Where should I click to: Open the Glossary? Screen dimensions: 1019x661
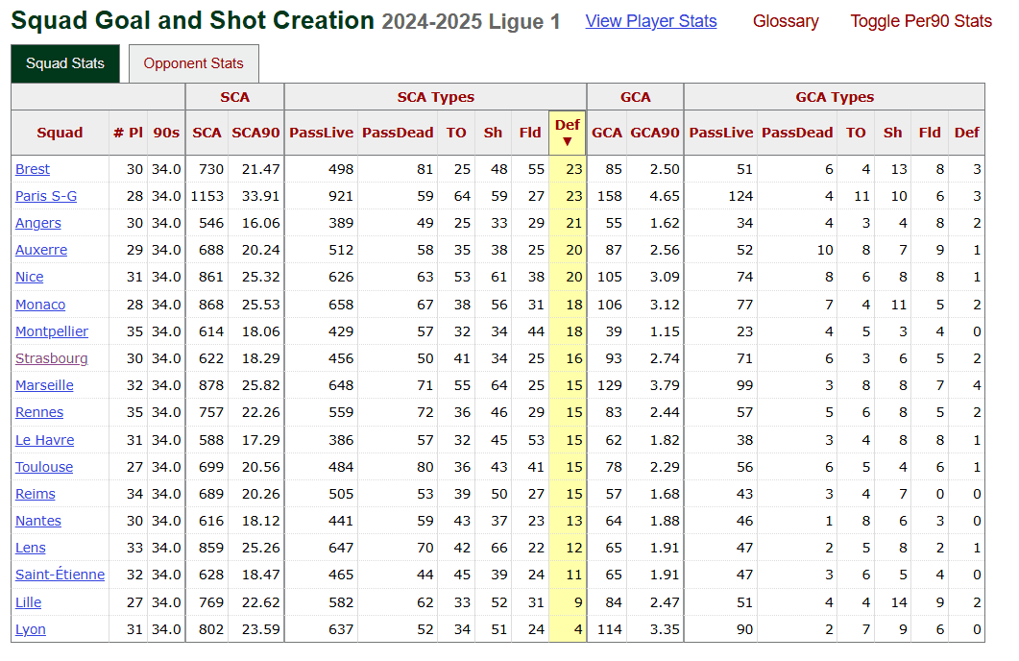[785, 21]
